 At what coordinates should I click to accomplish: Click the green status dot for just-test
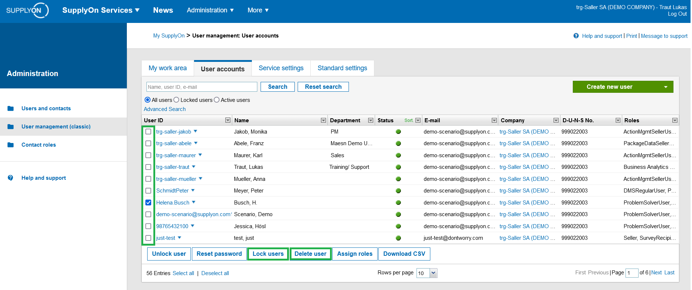398,238
